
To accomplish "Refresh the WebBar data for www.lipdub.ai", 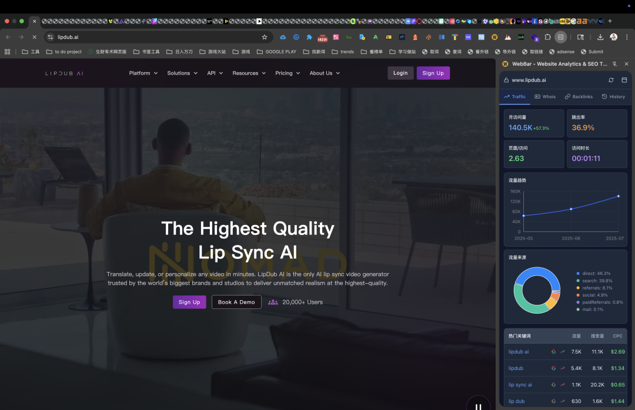I will [611, 80].
